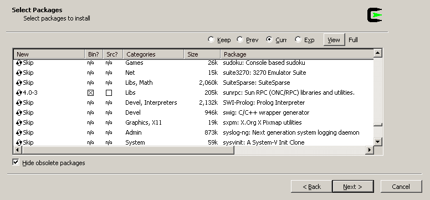Click syslog-ng logging daemon package

pos(291,132)
